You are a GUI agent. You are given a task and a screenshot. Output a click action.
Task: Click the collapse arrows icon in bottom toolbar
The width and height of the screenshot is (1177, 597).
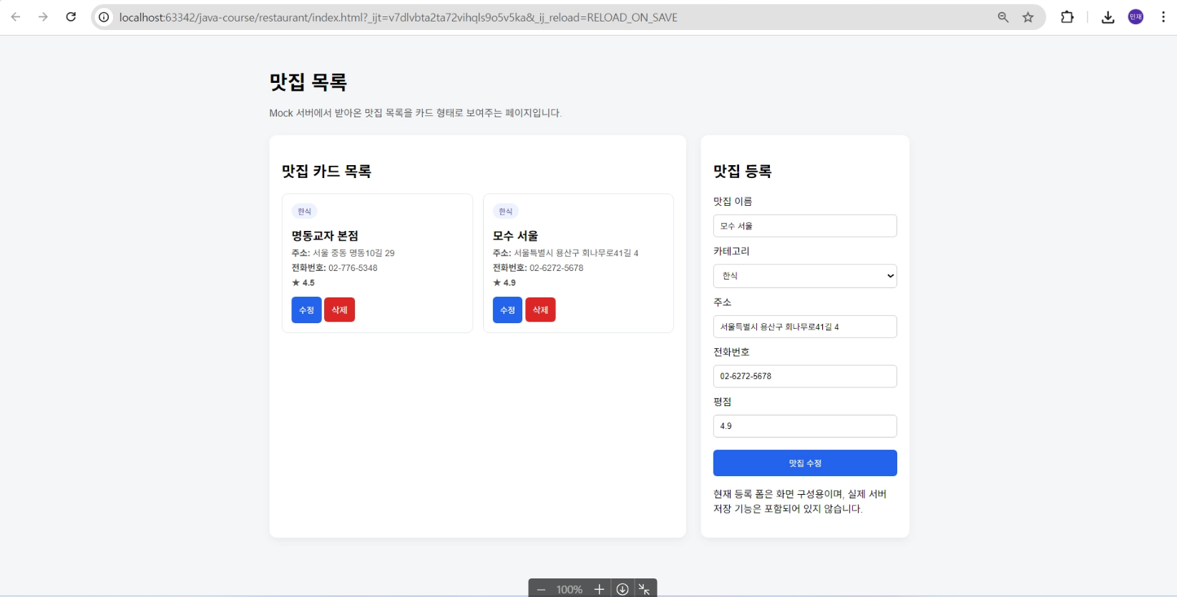click(645, 589)
